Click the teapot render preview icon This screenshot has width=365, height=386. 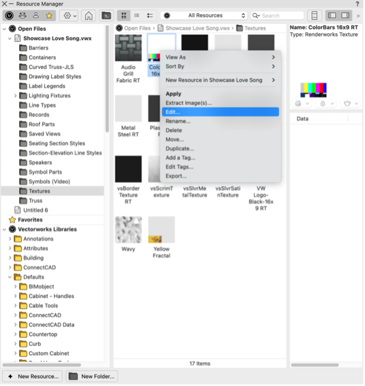(x=347, y=103)
